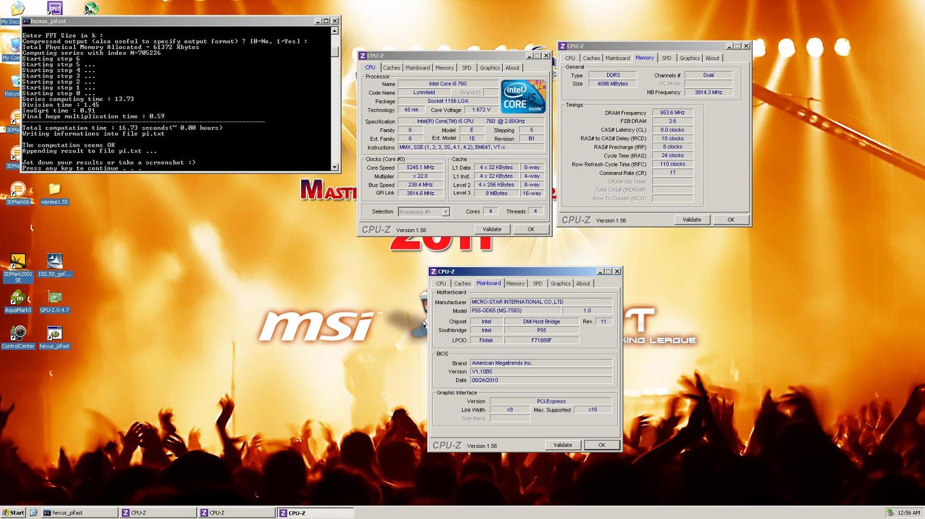The height and width of the screenshot is (519, 925).
Task: Switch to hexus_pifast taskbar button
Action: tap(79, 513)
